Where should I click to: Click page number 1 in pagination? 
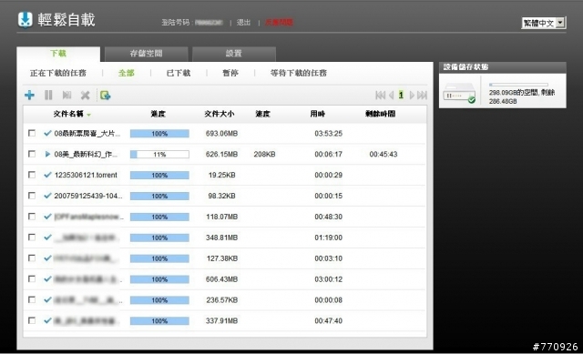click(x=401, y=95)
